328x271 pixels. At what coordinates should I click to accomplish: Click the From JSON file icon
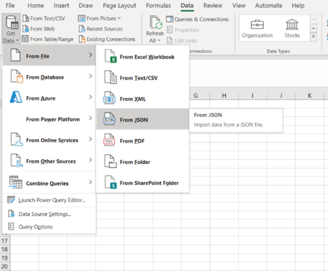(109, 119)
